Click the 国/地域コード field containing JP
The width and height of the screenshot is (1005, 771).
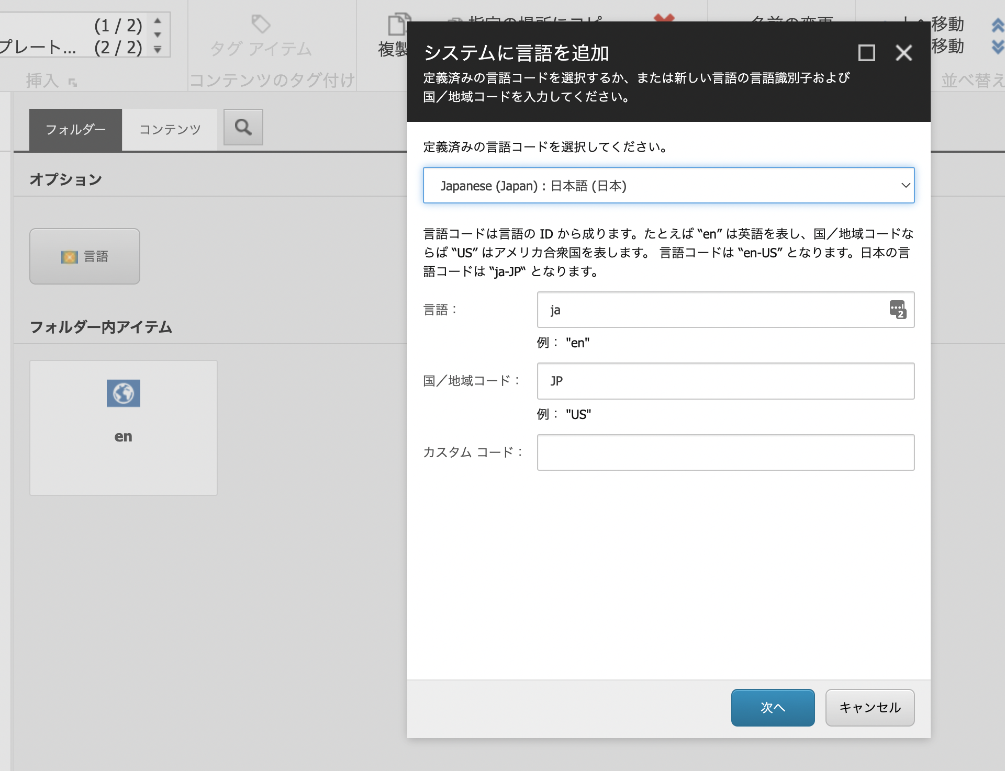pos(725,381)
